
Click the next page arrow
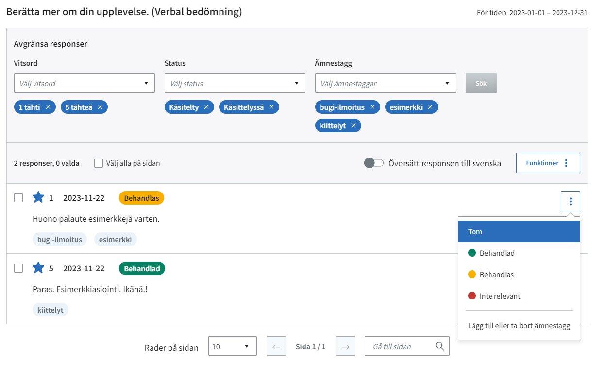[345, 347]
